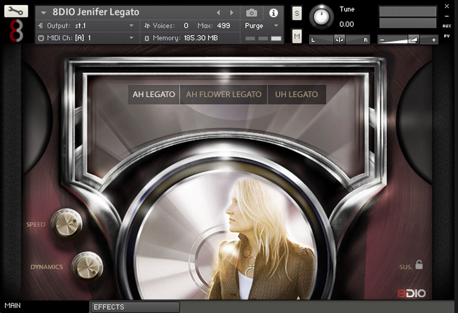
Task: Increase volume with the plus button
Action: point(434,40)
